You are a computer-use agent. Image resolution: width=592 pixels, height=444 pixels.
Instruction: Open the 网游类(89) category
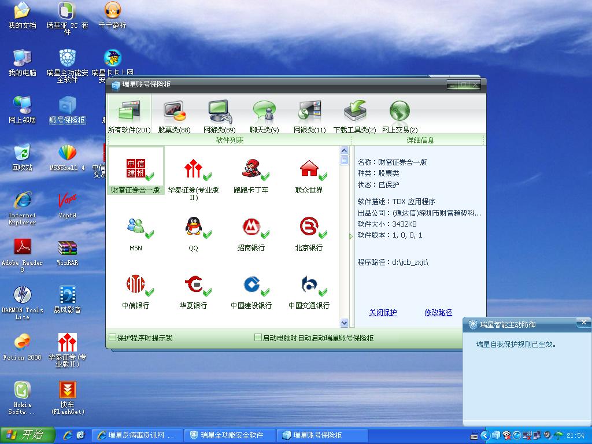click(219, 116)
